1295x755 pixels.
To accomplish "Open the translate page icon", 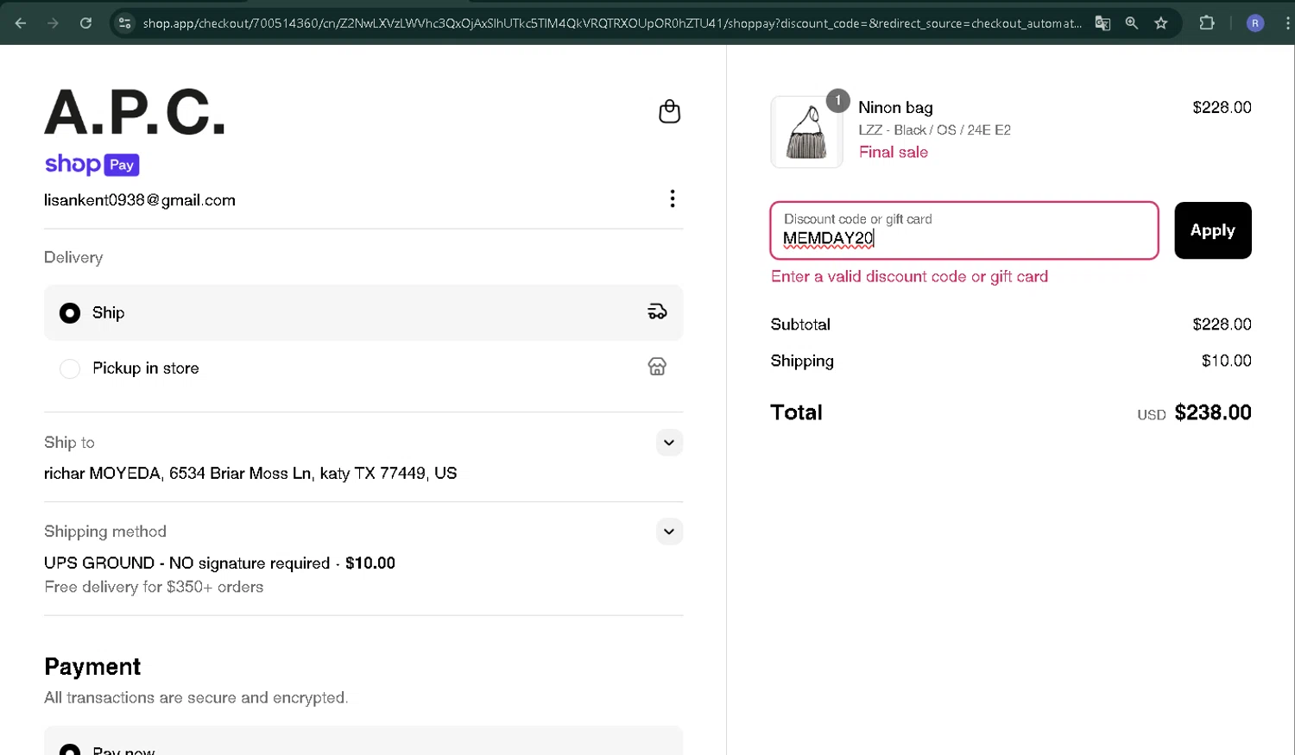I will click(x=1102, y=23).
